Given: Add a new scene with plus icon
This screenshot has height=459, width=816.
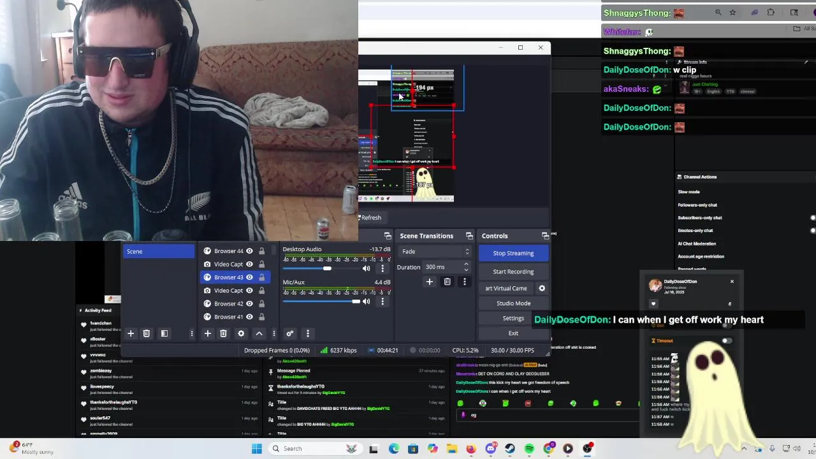Looking at the screenshot, I should tap(131, 333).
